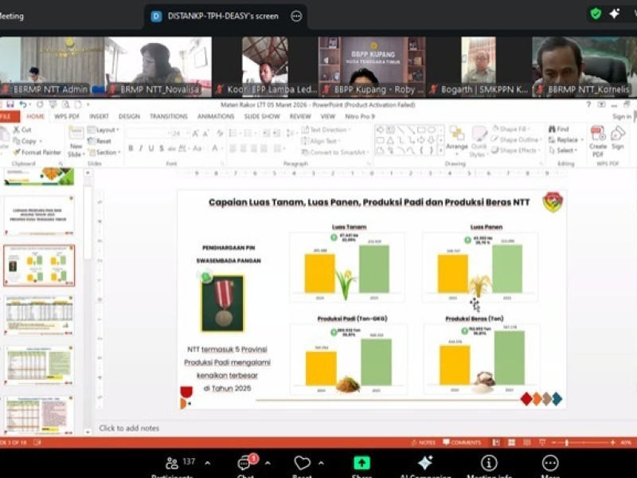
Task: Open the Zoom Participants panel
Action: pyautogui.click(x=172, y=464)
